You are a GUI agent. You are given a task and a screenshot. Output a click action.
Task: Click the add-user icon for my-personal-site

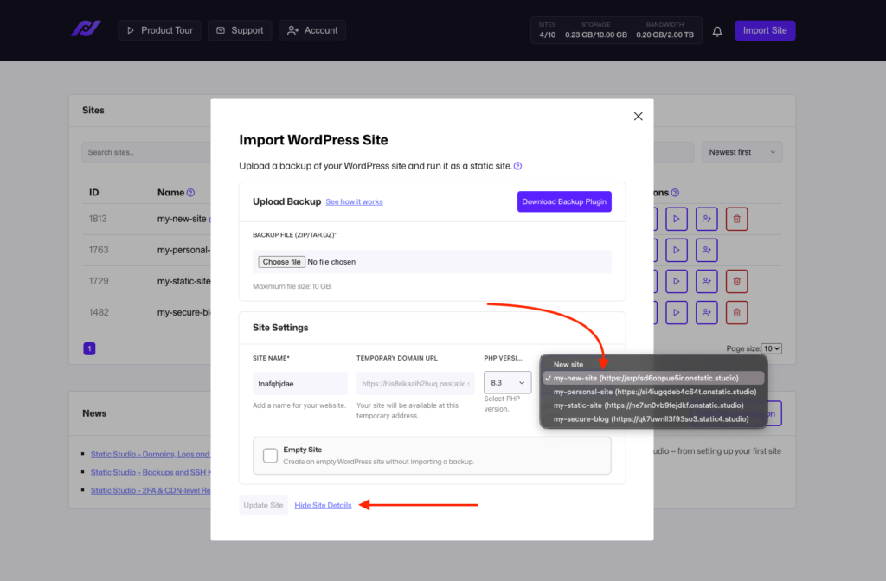pos(706,250)
